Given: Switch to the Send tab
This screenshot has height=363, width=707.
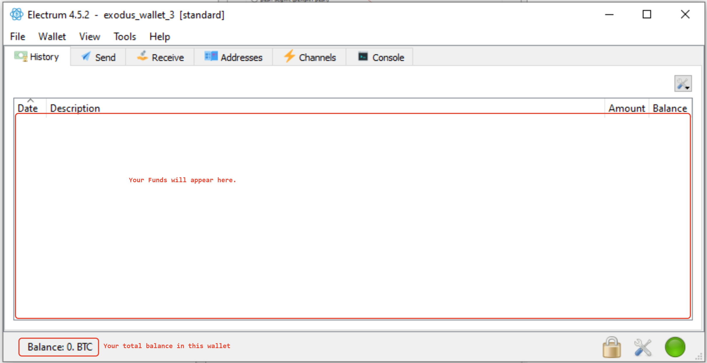Looking at the screenshot, I should tap(99, 57).
